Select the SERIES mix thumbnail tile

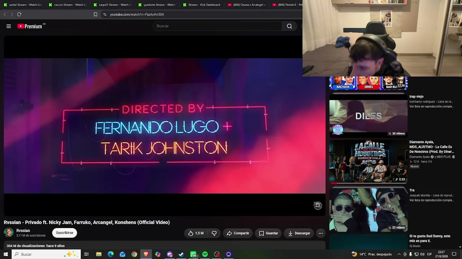369,83
